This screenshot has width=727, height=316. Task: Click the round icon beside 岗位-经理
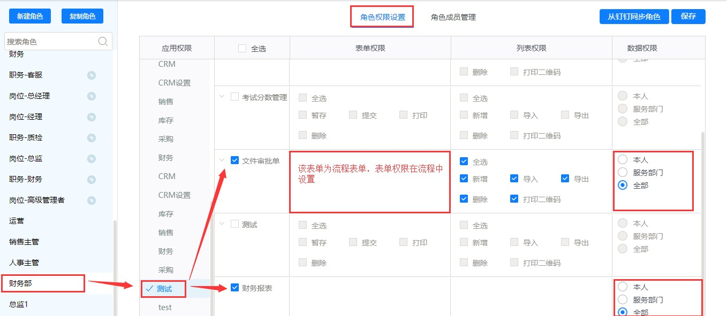click(92, 117)
